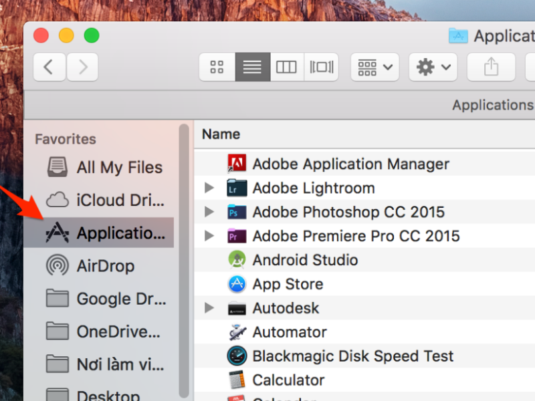Click the AirDrop radar icon
The width and height of the screenshot is (535, 401).
click(x=58, y=265)
